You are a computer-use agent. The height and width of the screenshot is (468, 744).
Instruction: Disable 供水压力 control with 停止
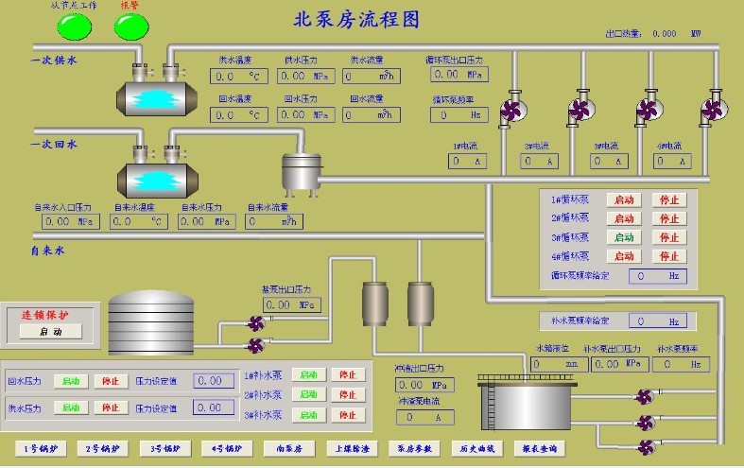111,407
